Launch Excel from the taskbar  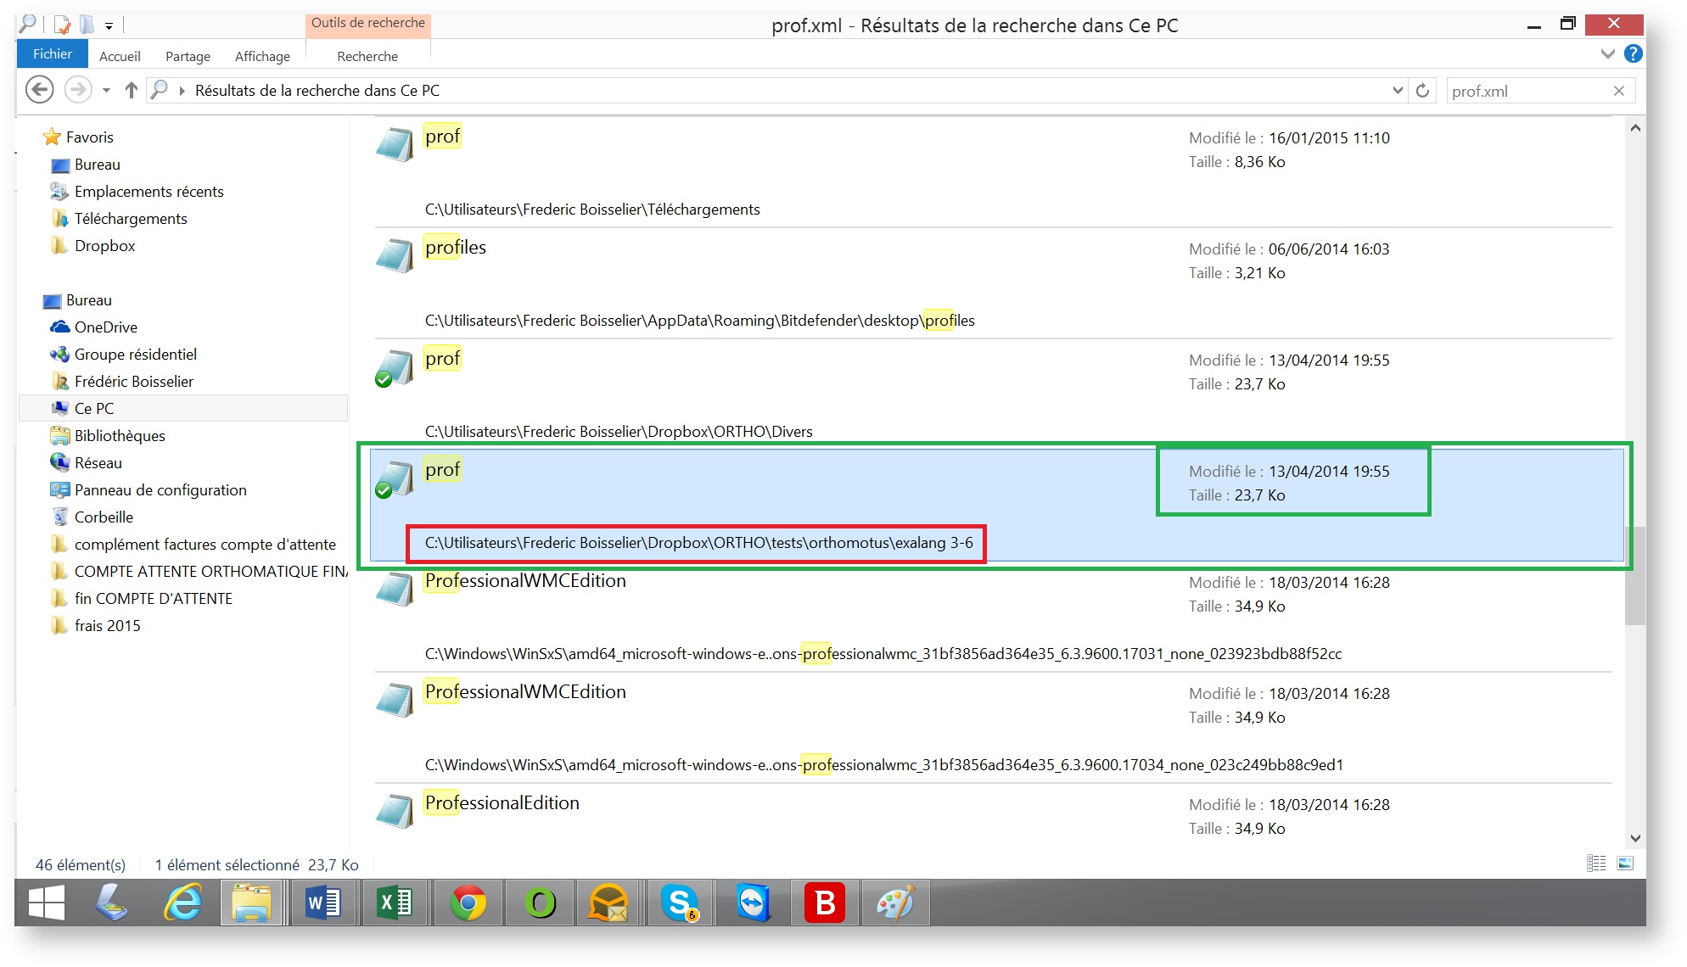point(395,903)
